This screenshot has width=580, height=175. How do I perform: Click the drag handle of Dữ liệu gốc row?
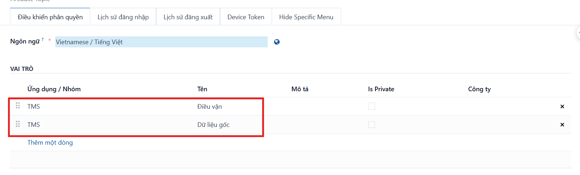click(18, 124)
